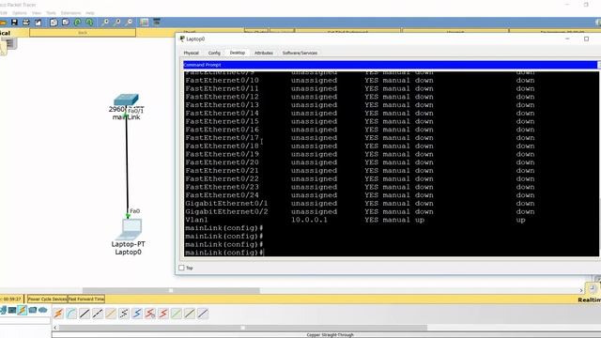Open the Attributes tab in Laptop0

tap(264, 53)
